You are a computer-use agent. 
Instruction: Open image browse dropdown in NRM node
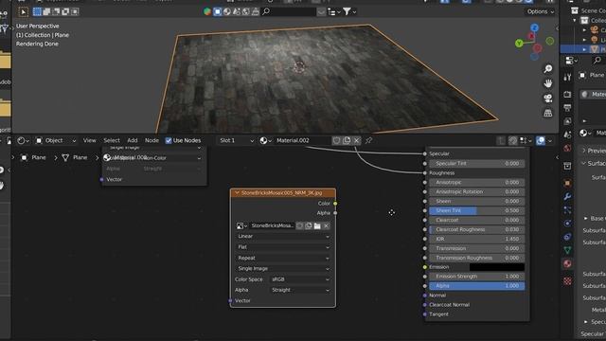pyautogui.click(x=242, y=225)
